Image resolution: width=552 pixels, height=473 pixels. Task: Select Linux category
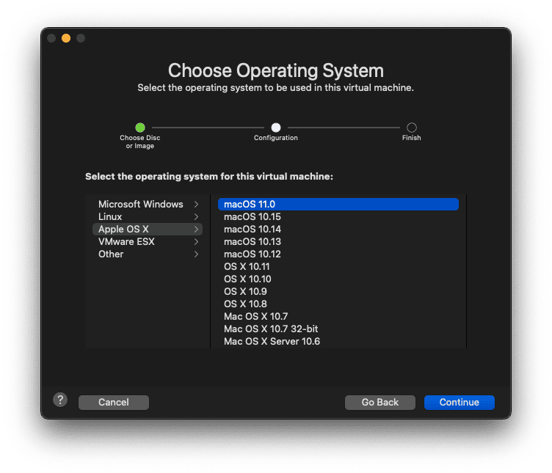[x=147, y=216]
